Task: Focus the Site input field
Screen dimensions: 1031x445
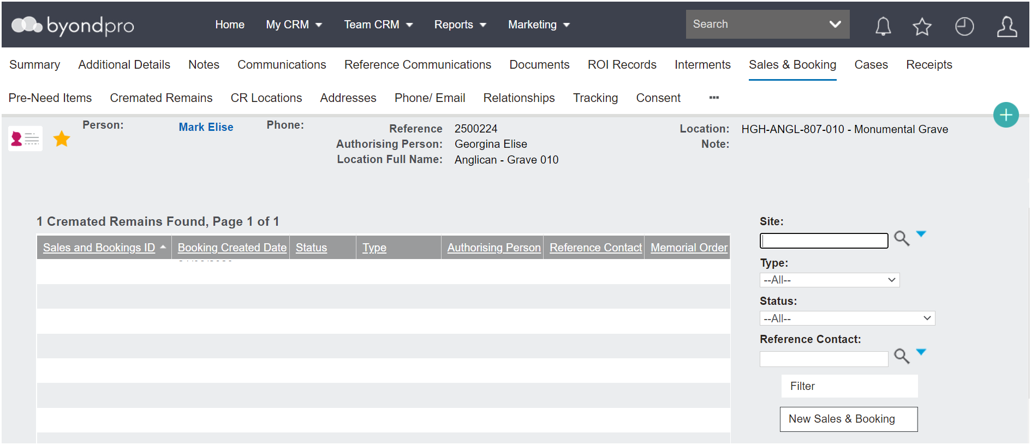Action: [x=824, y=240]
